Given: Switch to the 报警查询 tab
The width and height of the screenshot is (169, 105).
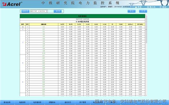Looking at the screenshot, I should click(52, 102).
